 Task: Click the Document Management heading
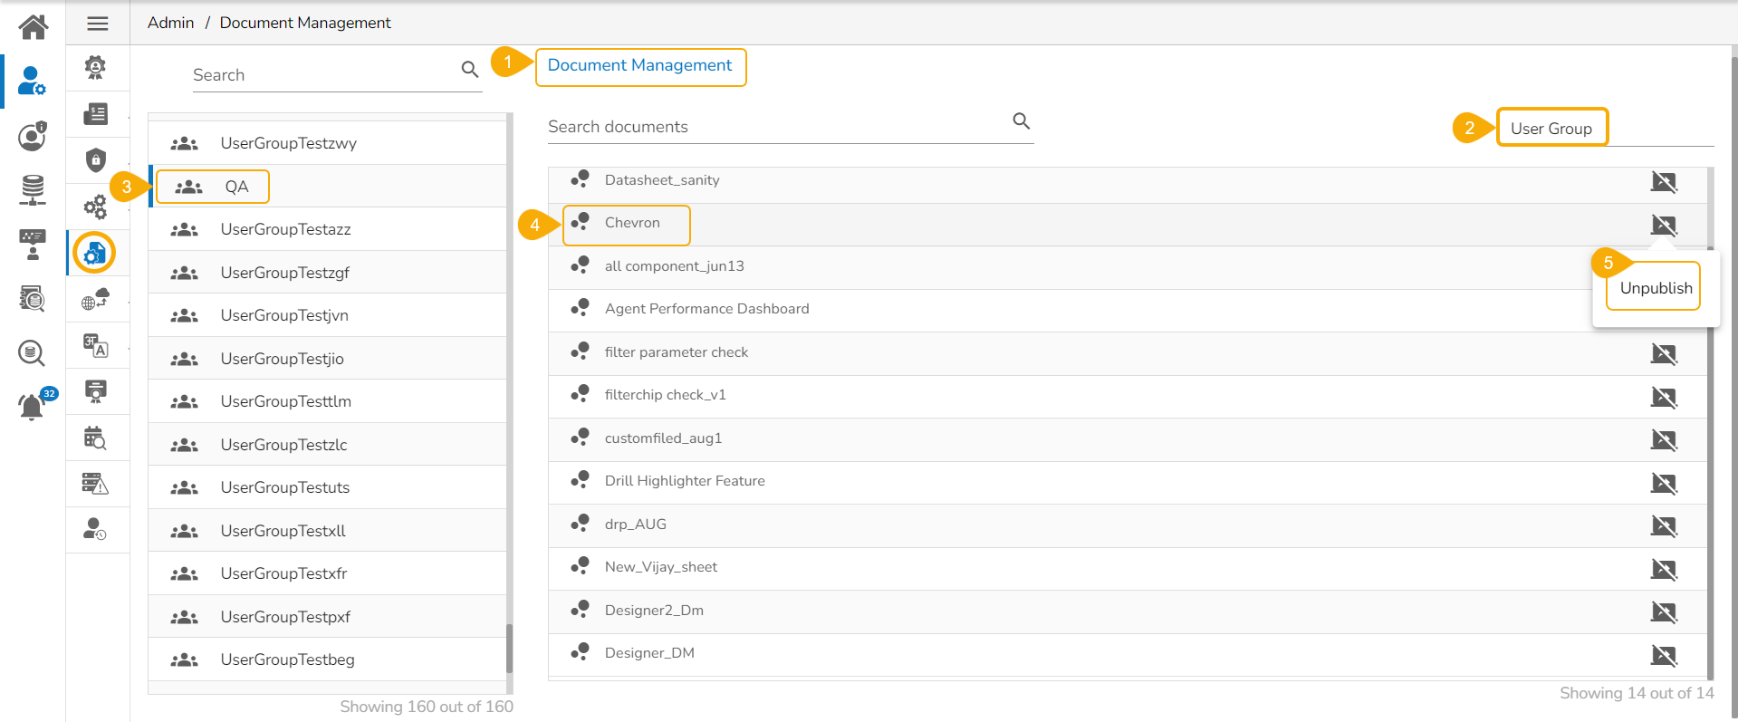(x=639, y=65)
